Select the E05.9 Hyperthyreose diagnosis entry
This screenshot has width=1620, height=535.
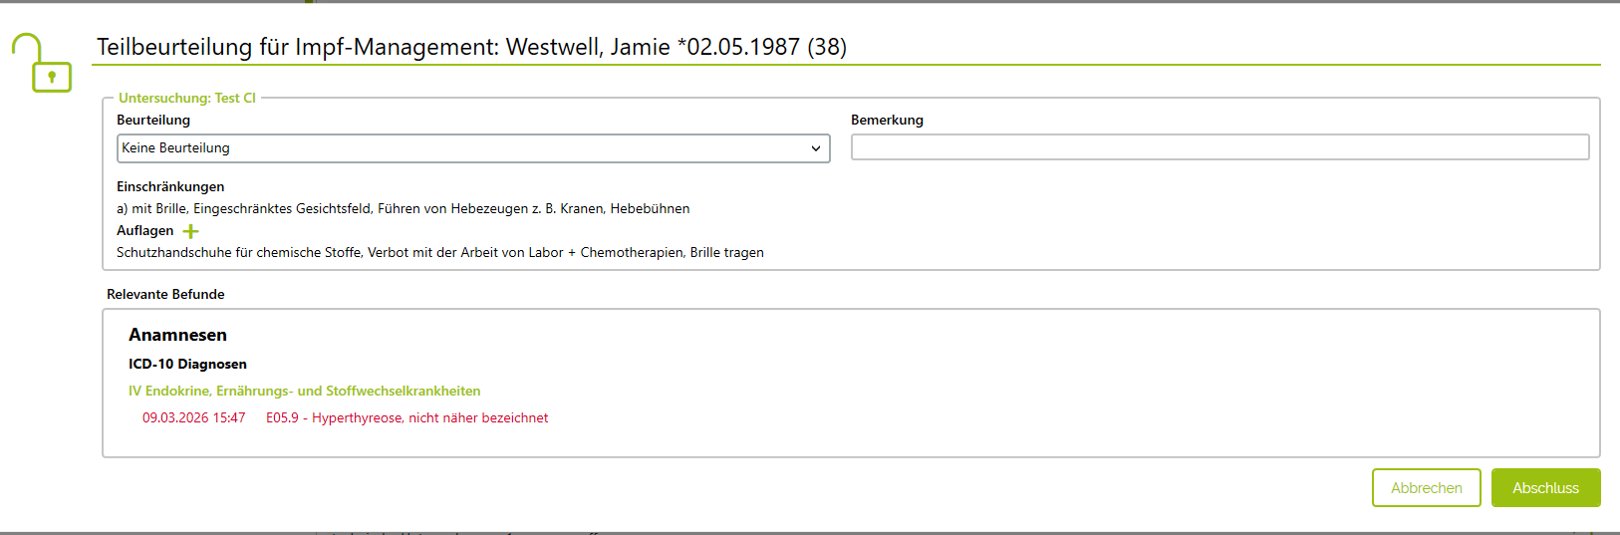(x=406, y=418)
